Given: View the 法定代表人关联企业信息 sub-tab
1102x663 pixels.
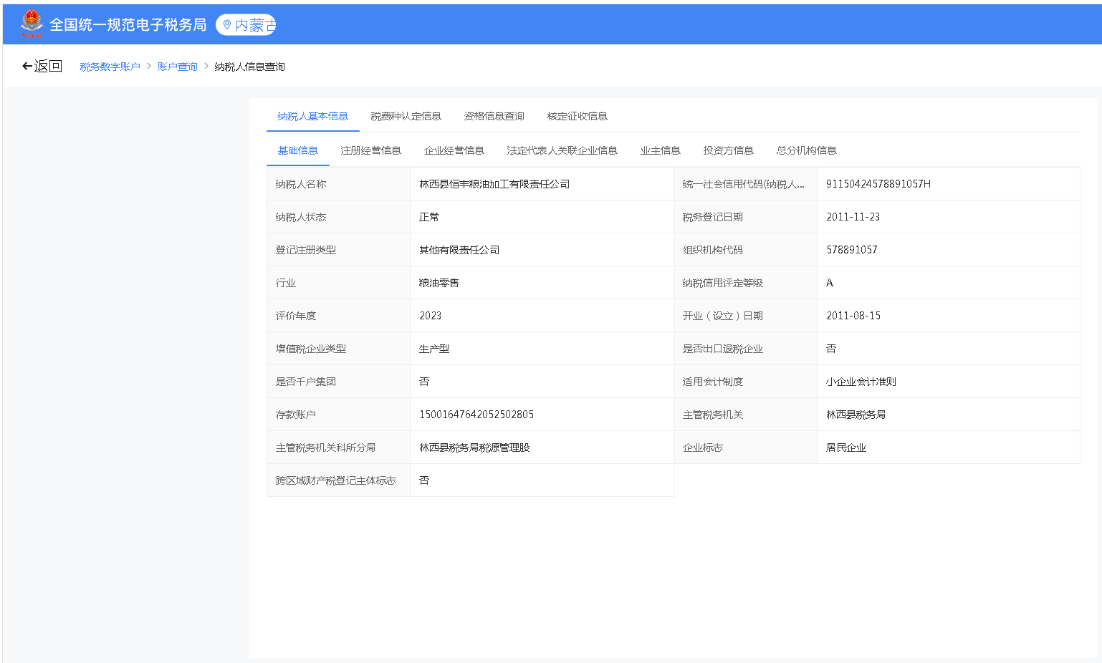Looking at the screenshot, I should tap(562, 150).
